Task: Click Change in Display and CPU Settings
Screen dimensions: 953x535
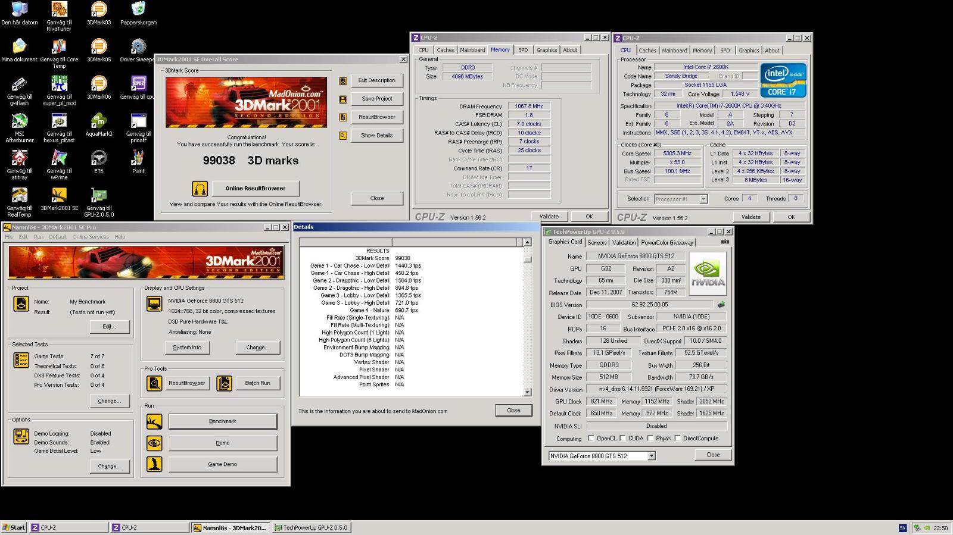Action: click(257, 347)
